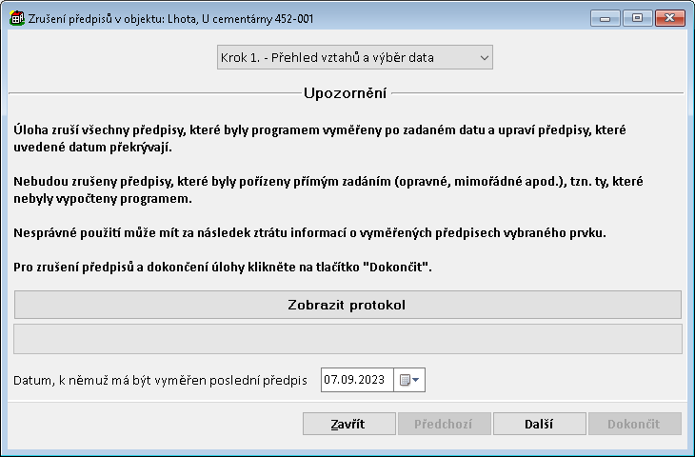Select the month '09' in the date field
The image size is (695, 457).
348,380
